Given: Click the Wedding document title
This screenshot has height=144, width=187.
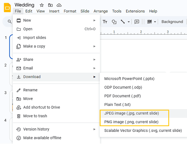Looking at the screenshot, I should [x=24, y=5].
